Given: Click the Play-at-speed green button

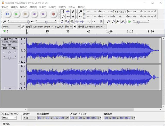Looking at the screenshot, I should pyautogui.click(x=130, y=22).
